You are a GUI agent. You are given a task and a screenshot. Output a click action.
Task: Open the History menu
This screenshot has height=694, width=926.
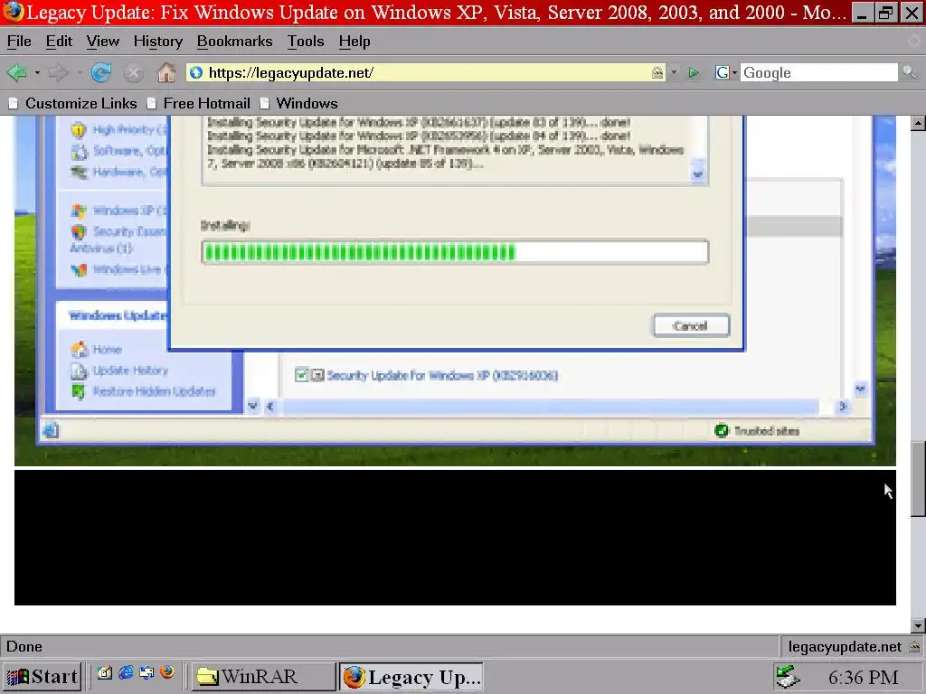157,42
